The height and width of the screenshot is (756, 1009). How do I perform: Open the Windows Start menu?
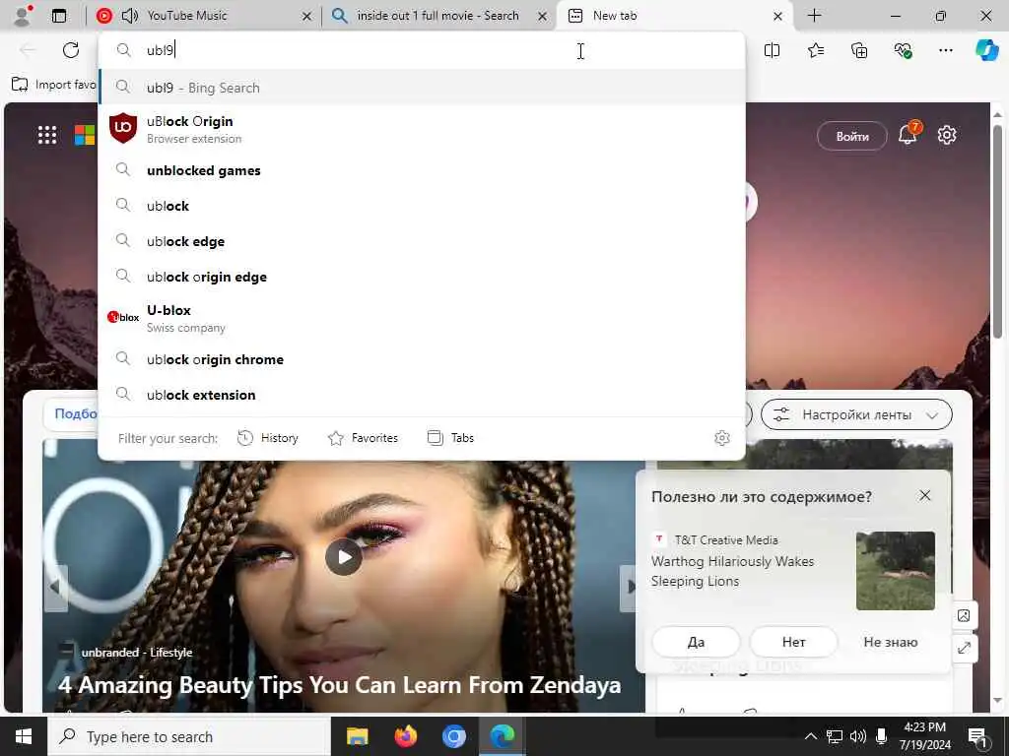(24, 736)
